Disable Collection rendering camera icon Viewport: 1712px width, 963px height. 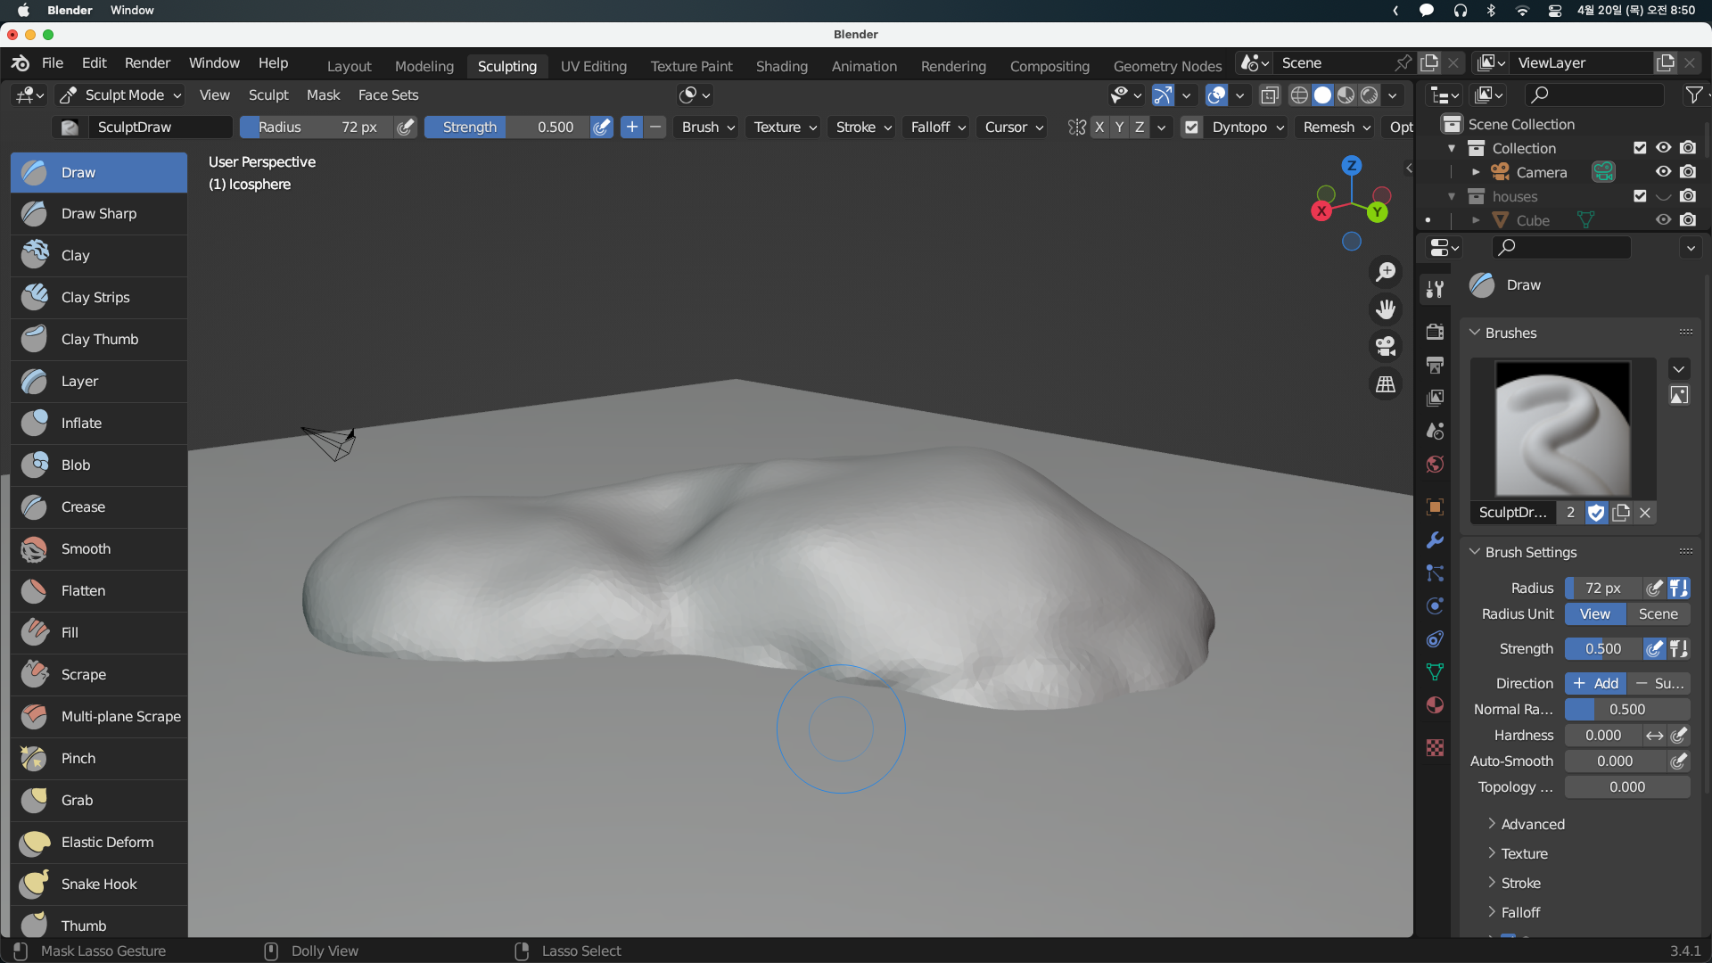tap(1688, 148)
